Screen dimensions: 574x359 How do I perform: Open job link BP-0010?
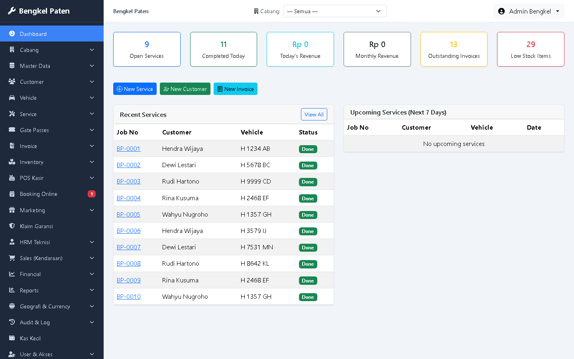click(128, 297)
